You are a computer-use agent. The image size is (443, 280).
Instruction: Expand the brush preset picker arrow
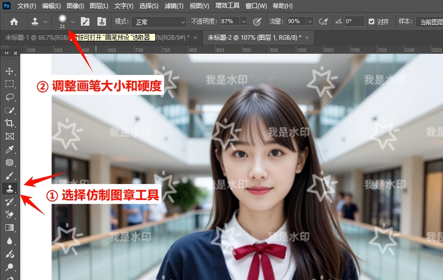pyautogui.click(x=73, y=22)
